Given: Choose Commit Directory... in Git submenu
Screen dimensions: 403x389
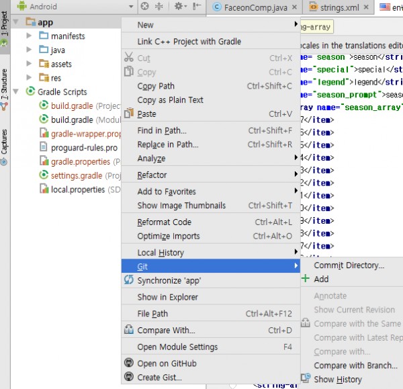Looking at the screenshot, I should 352,265.
